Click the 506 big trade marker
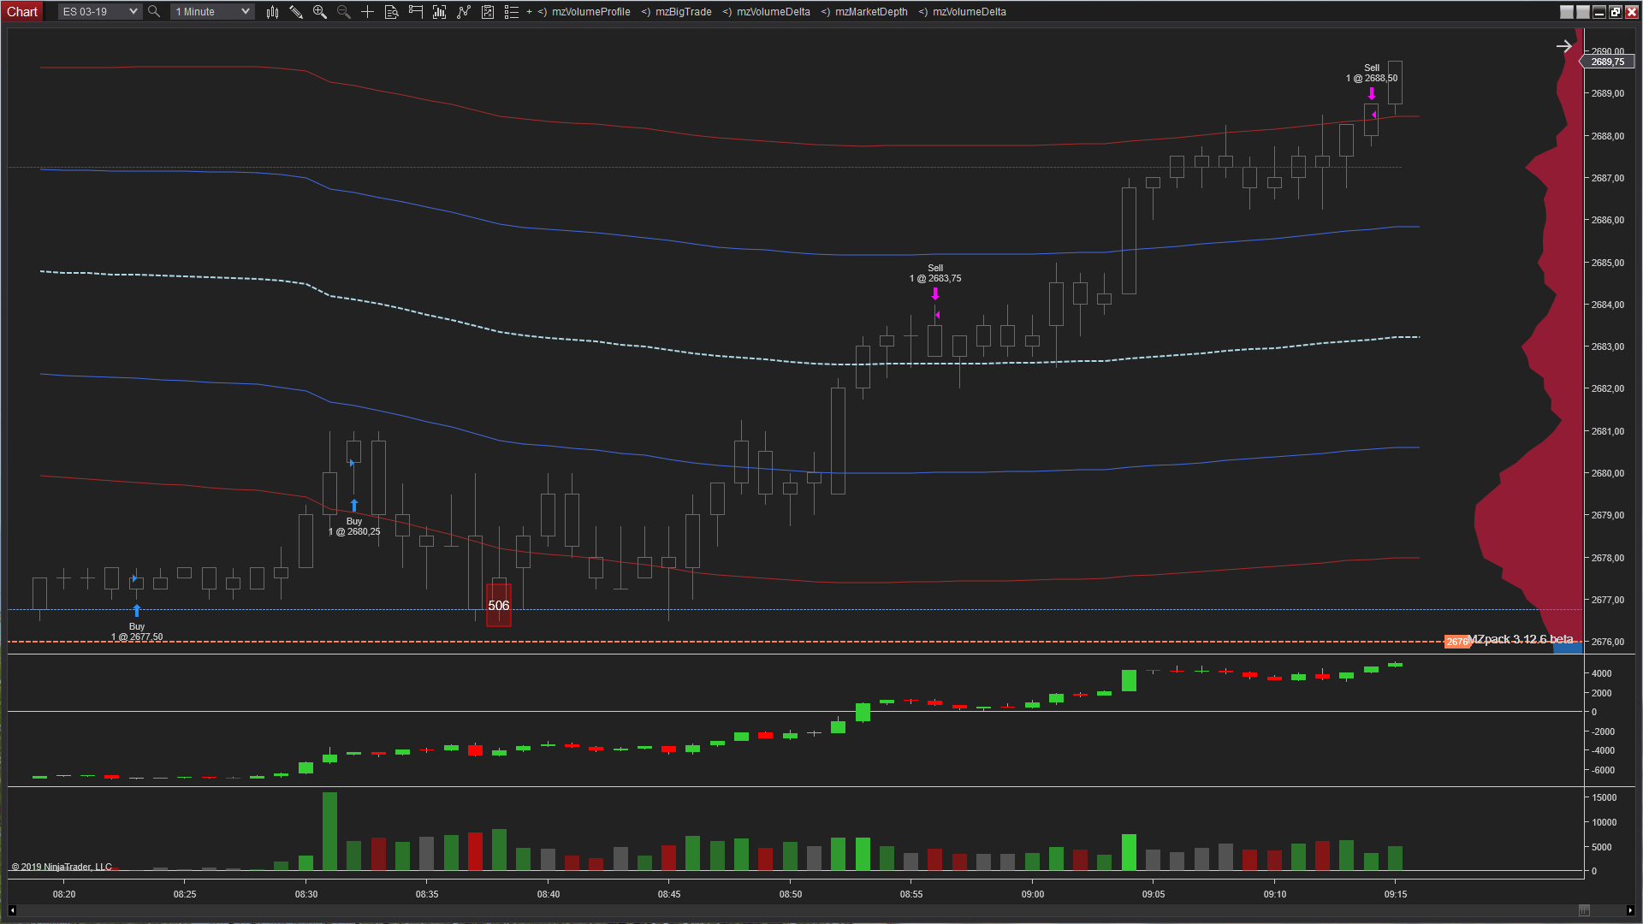 [x=499, y=605]
